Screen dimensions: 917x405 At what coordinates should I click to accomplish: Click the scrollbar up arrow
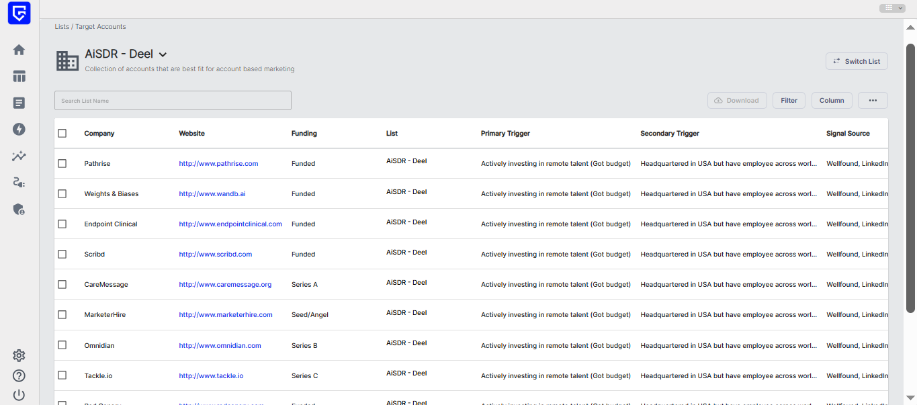click(x=910, y=28)
